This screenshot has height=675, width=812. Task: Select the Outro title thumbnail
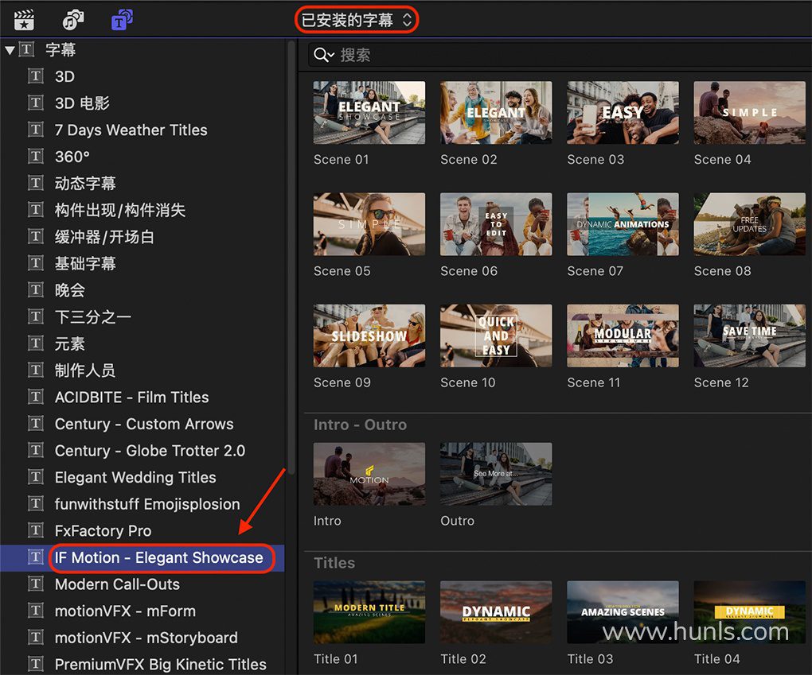click(496, 474)
